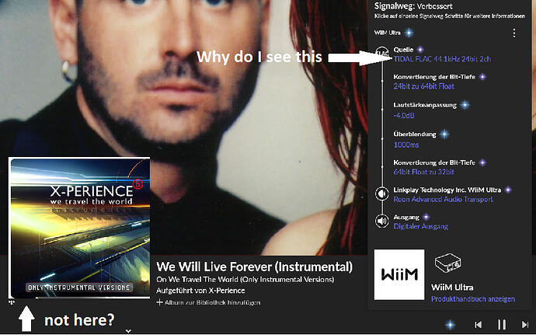Screen dimensions: 536x335
Task: Open the 1000ms crossfade step
Action: pos(406,145)
